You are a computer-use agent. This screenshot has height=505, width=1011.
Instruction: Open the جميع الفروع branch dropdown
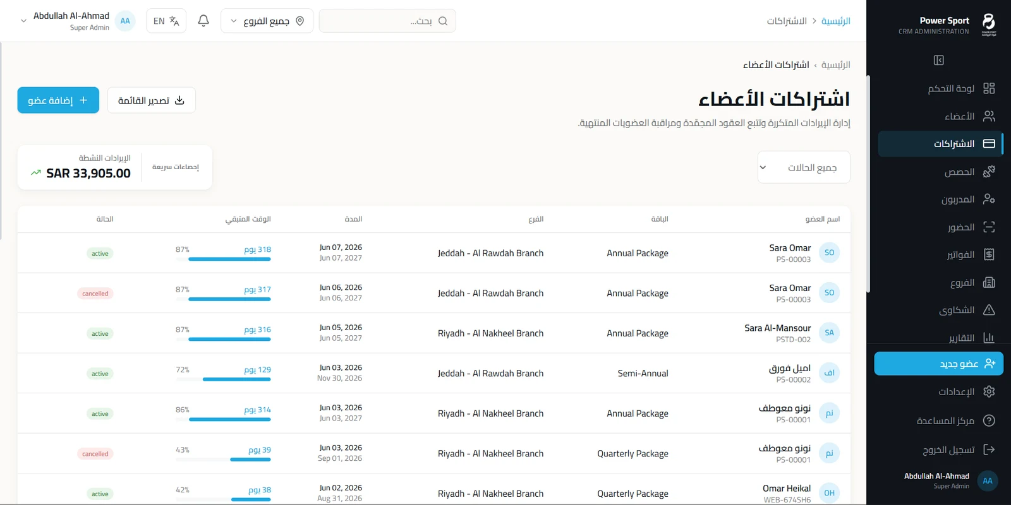click(x=267, y=21)
